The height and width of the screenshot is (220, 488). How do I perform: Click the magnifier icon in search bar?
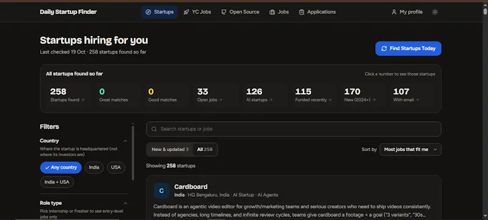tap(154, 129)
